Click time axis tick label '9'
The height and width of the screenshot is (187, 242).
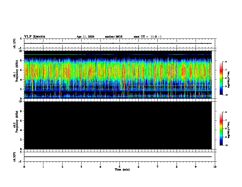tap(196, 167)
